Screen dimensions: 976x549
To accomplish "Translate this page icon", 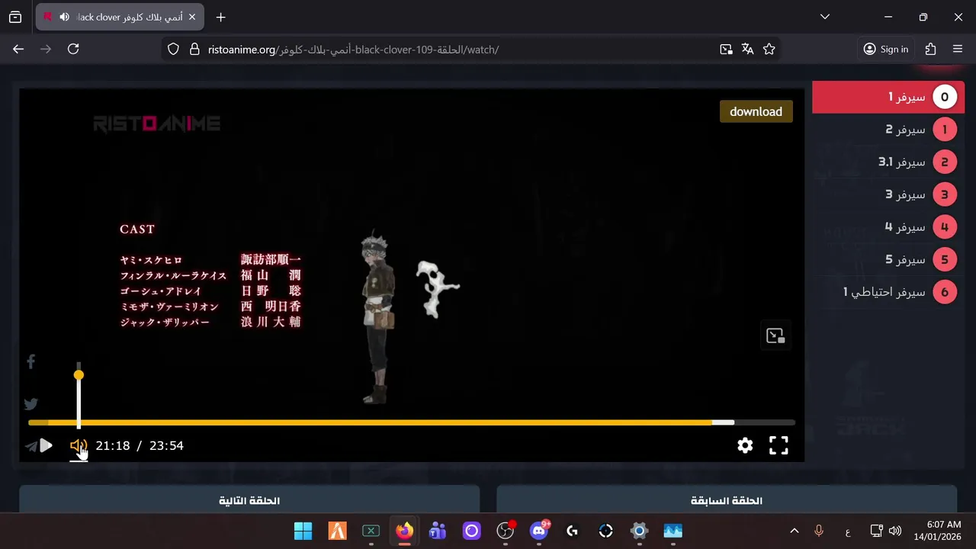I will click(747, 49).
